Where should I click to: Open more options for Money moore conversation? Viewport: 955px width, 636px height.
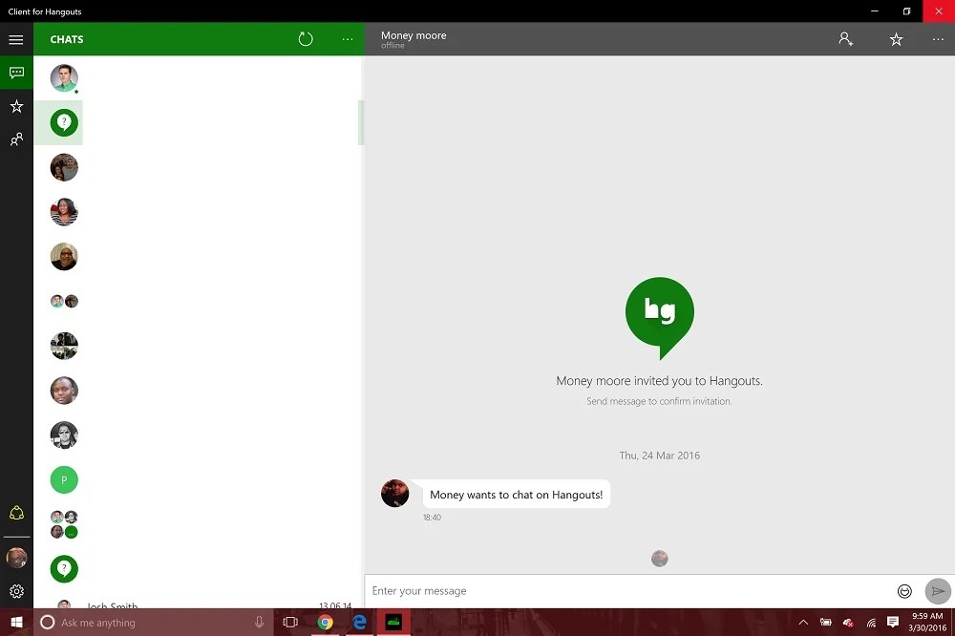pos(938,39)
